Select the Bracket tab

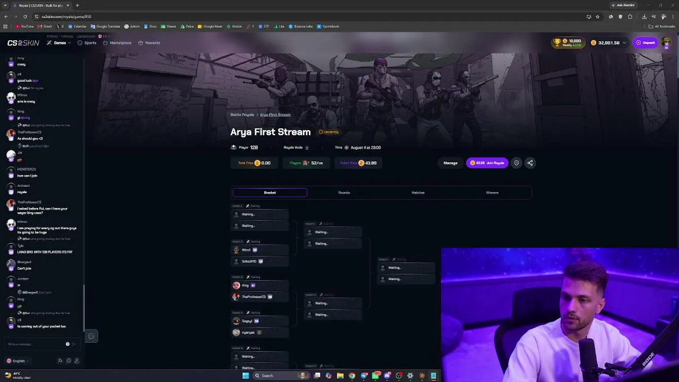tap(269, 193)
